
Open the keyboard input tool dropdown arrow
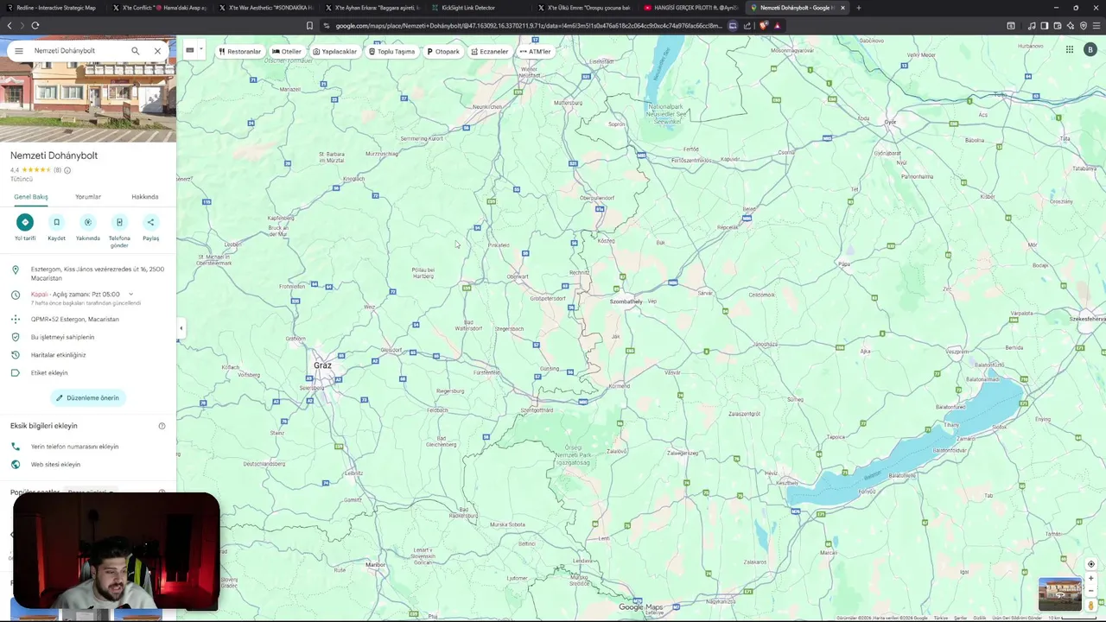tap(200, 50)
